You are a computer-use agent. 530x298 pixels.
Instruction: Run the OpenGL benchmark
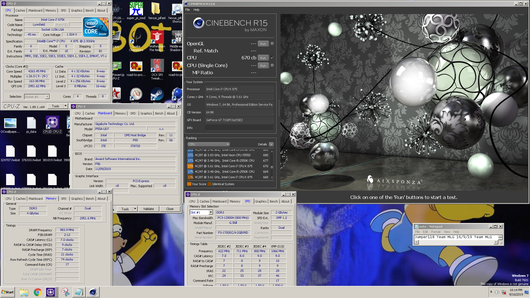tap(263, 44)
